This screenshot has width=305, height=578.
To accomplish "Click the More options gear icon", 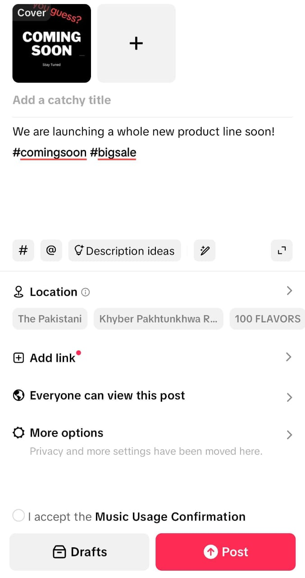I will click(x=18, y=433).
